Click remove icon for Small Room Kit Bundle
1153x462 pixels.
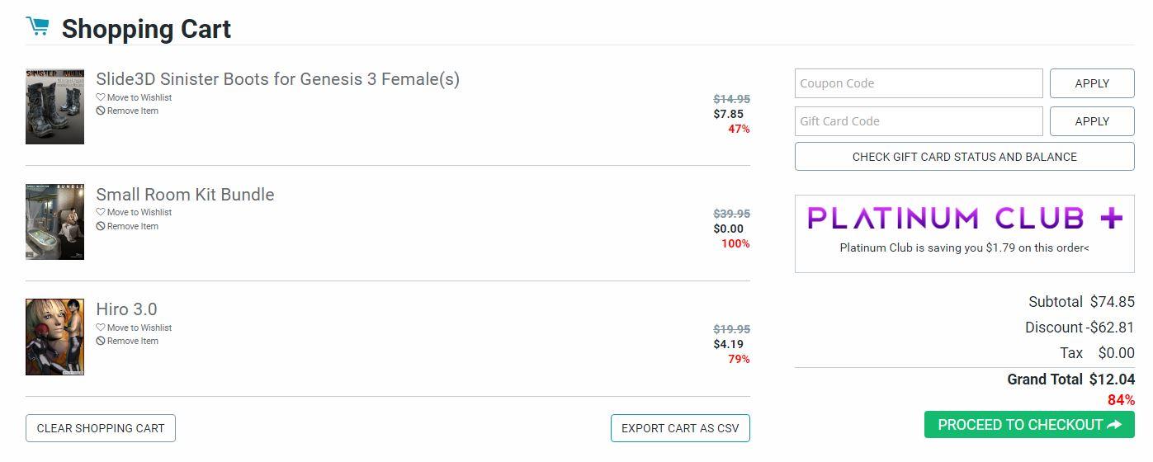pos(101,226)
